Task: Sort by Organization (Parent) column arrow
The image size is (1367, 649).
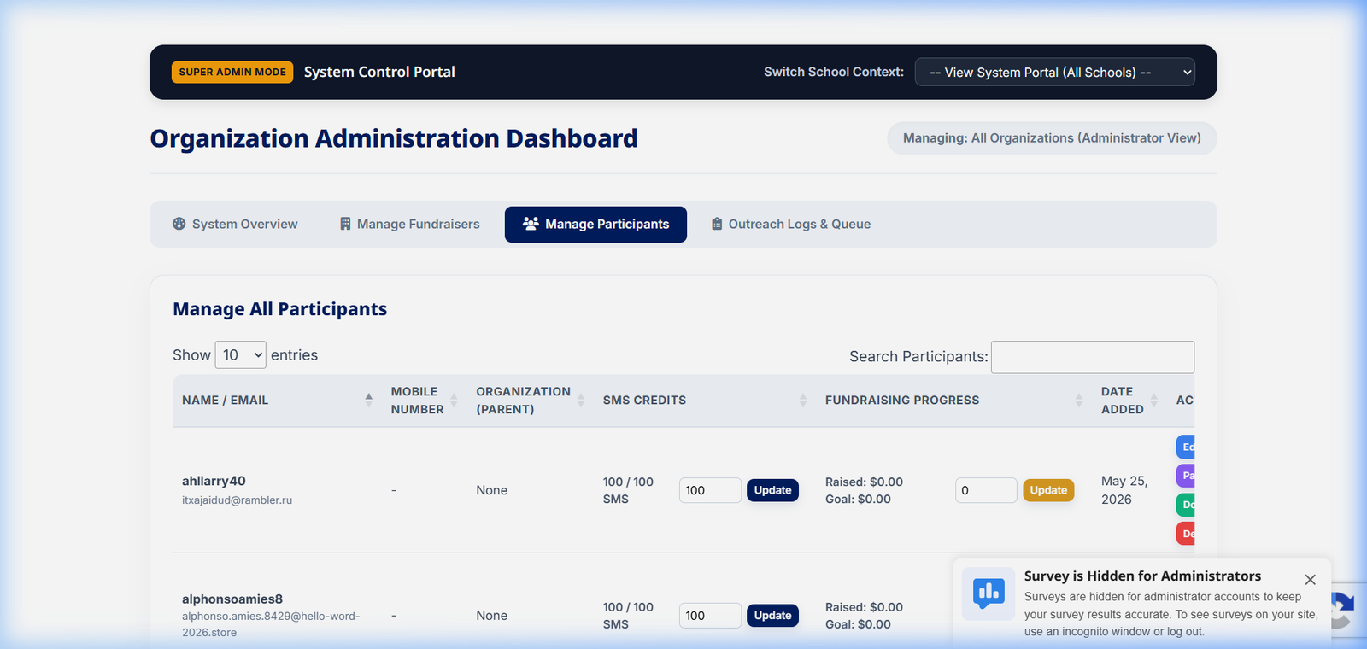Action: click(581, 400)
